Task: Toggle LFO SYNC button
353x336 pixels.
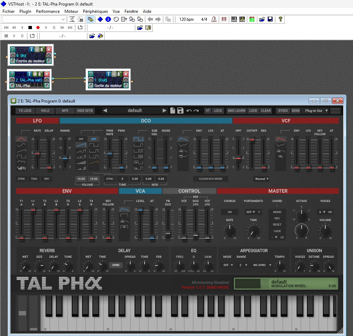Action: coord(21,179)
